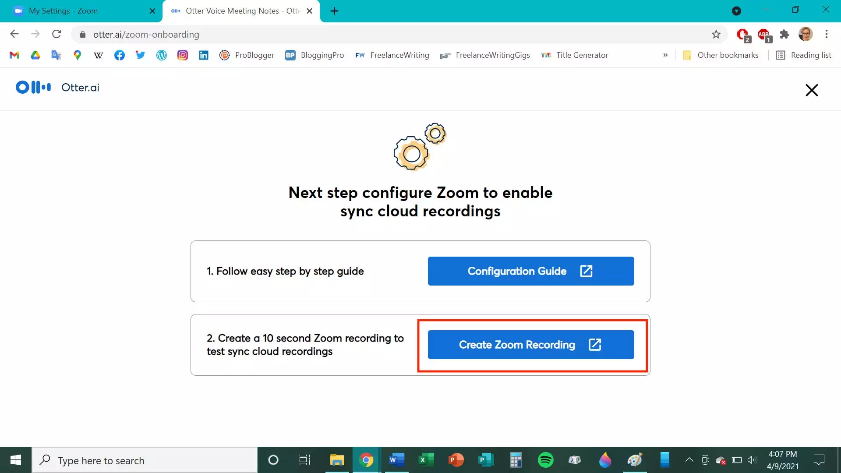Open File Explorer from the taskbar
Screen dimensions: 841x473
point(337,460)
